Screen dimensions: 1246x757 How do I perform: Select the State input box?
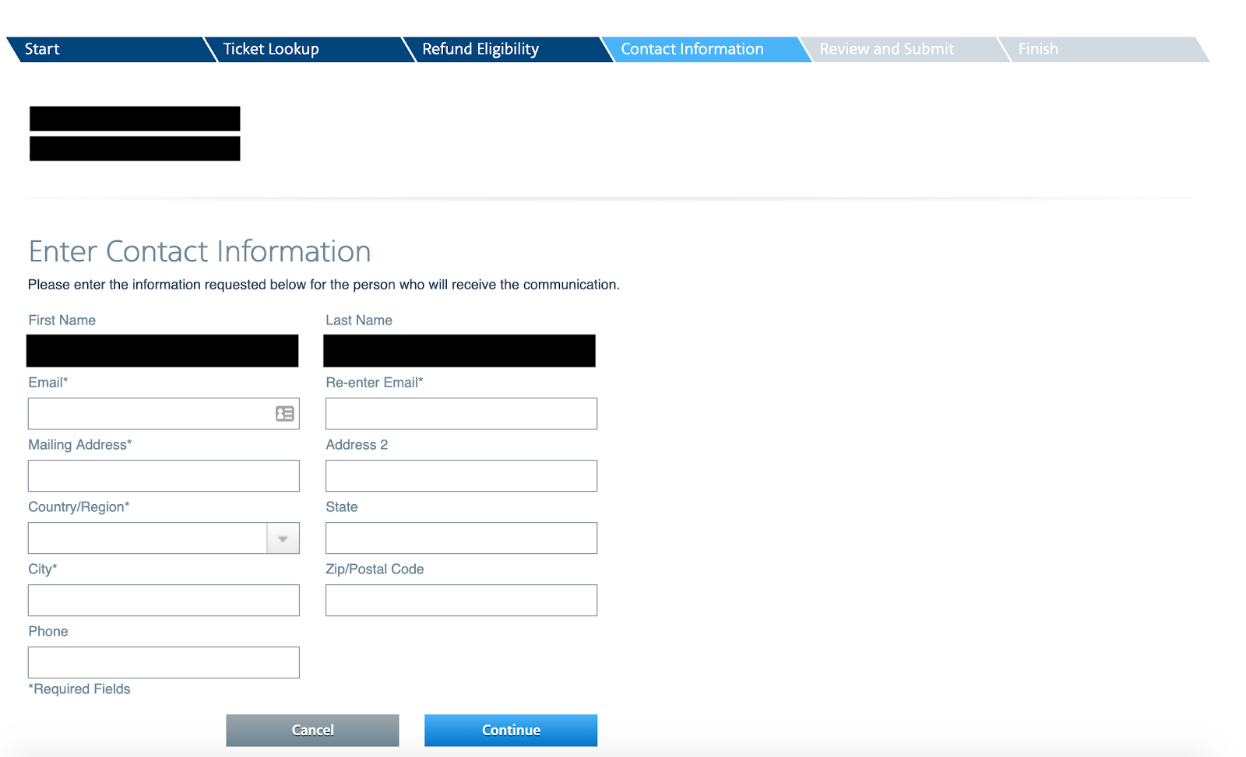[460, 538]
